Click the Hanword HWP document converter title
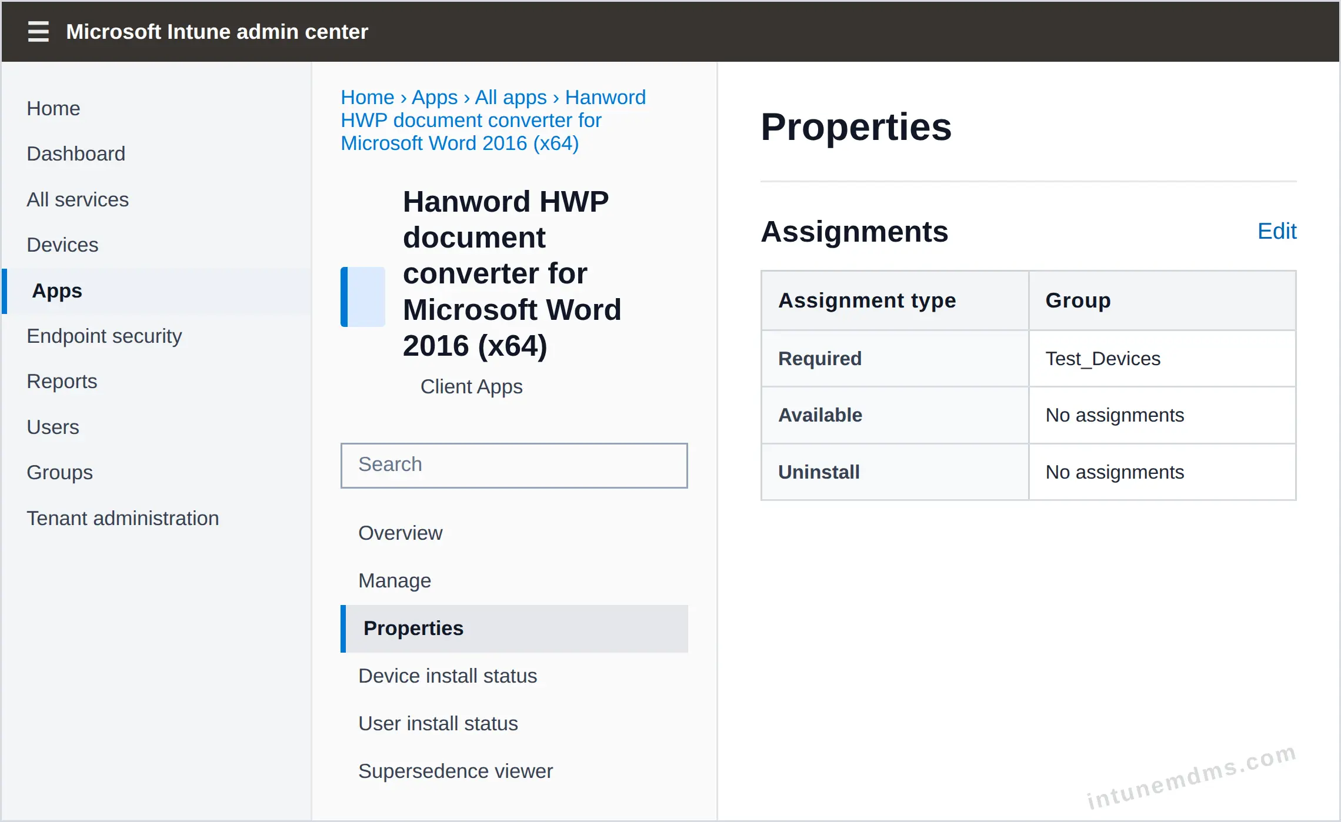The height and width of the screenshot is (822, 1341). click(x=512, y=273)
